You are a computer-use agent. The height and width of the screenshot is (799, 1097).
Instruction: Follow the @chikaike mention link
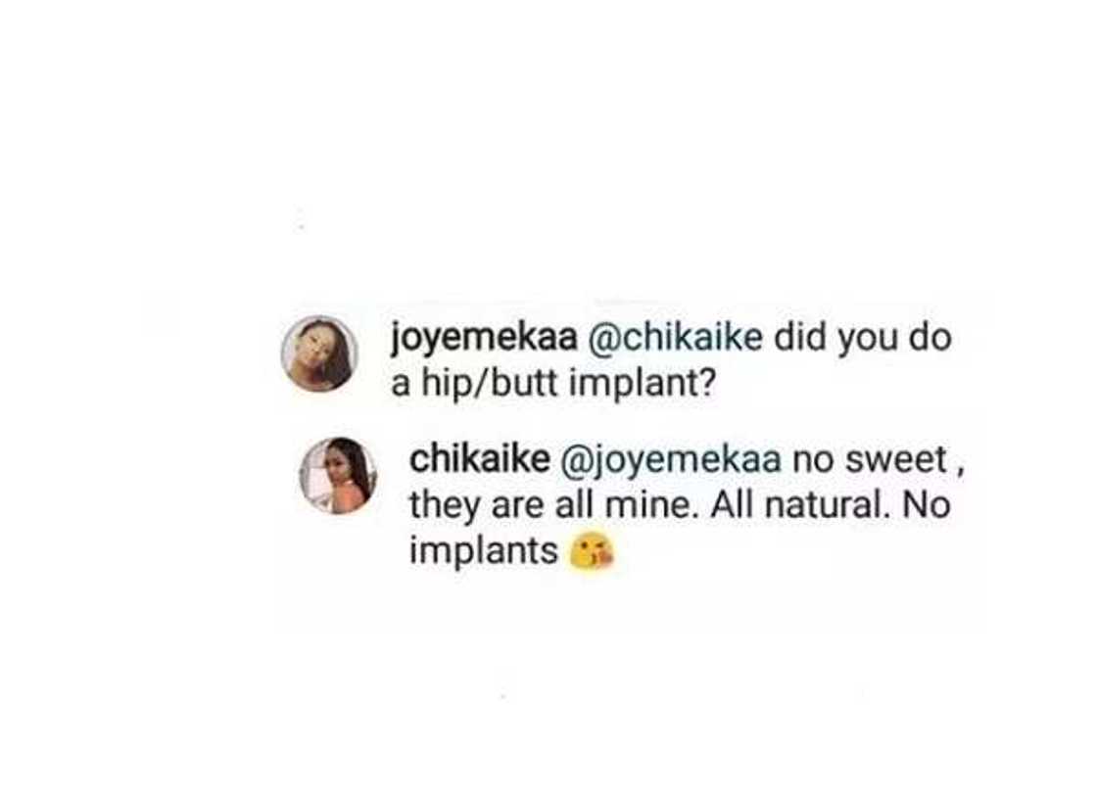677,339
